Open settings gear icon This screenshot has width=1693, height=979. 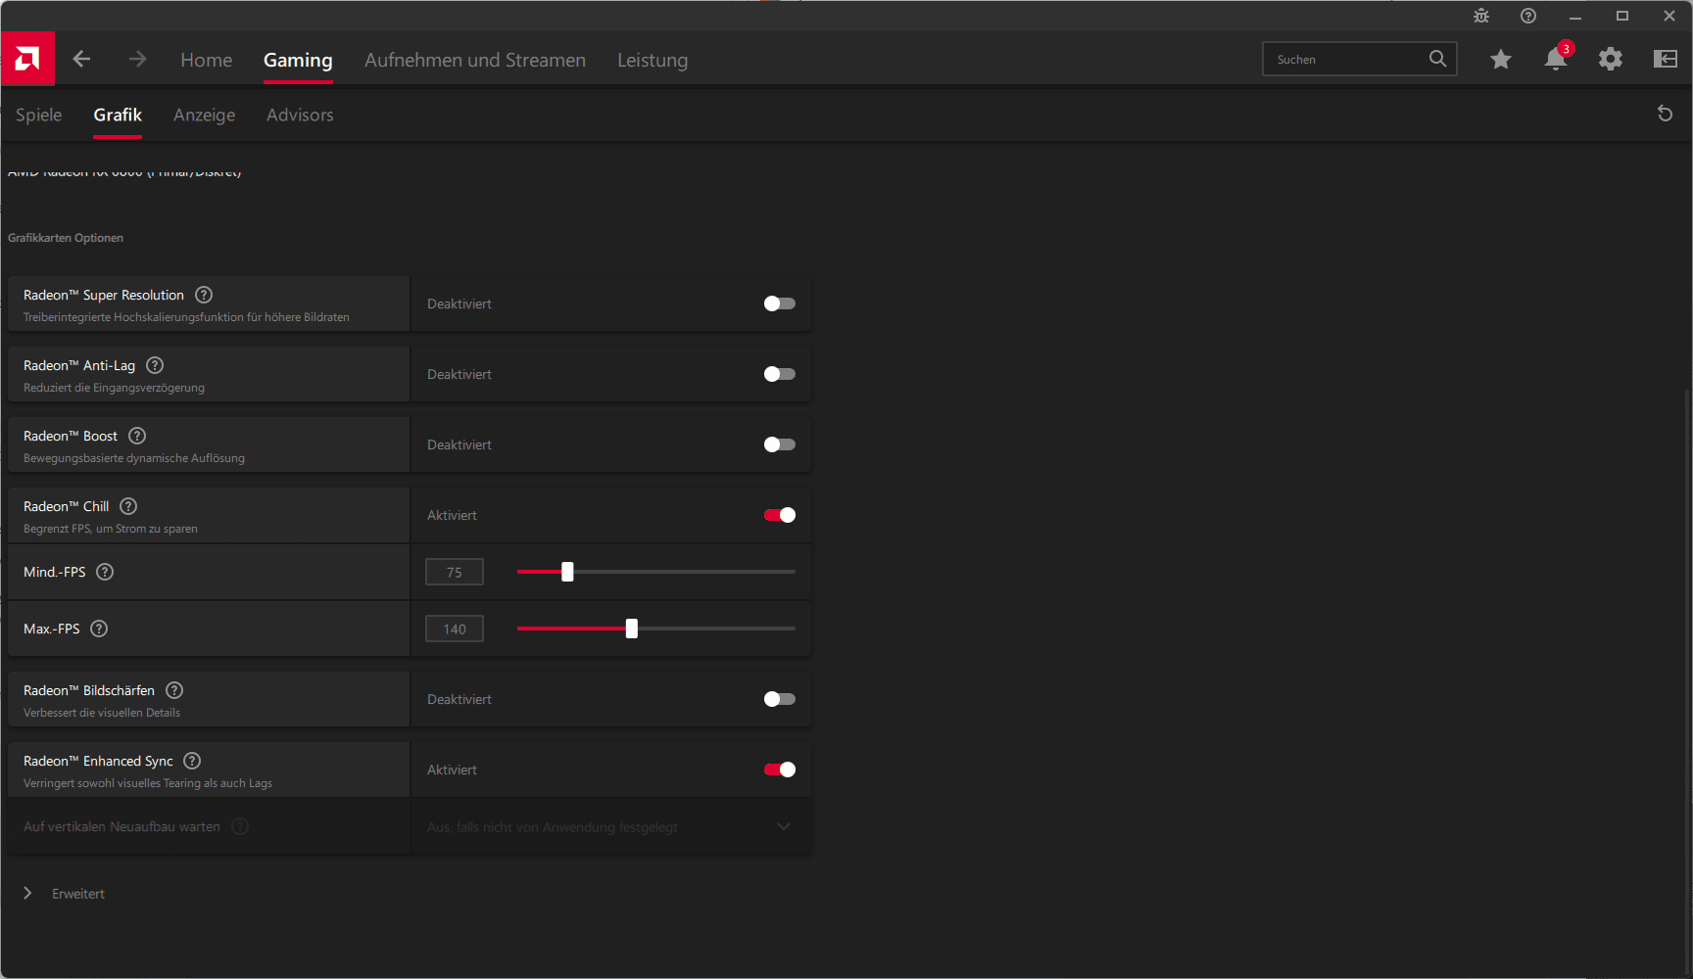[1610, 60]
